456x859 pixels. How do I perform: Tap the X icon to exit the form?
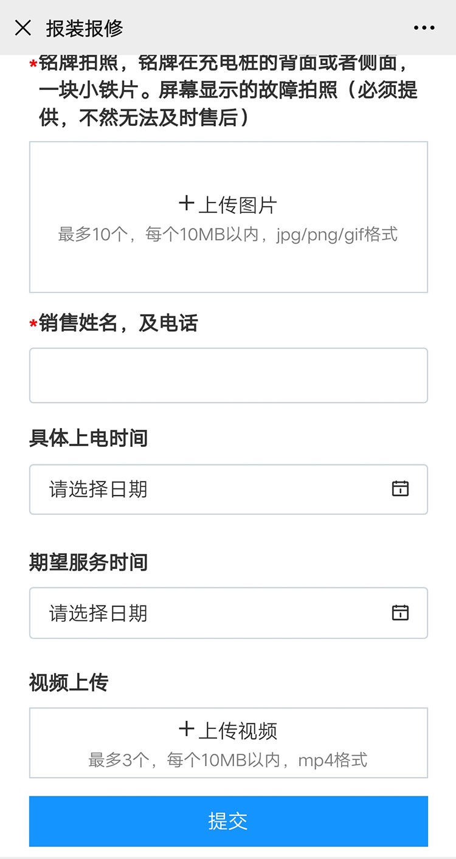(x=23, y=27)
